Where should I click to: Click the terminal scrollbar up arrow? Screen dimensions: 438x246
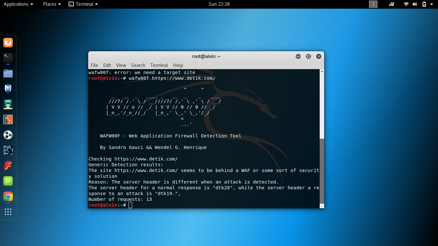pos(322,72)
